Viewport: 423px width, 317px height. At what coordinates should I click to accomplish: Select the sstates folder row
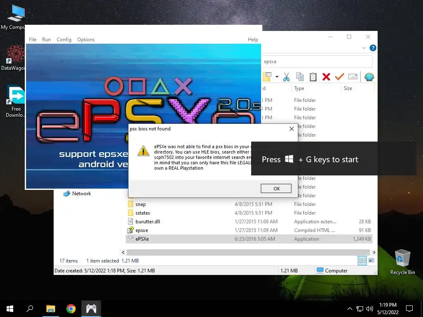(x=249, y=213)
